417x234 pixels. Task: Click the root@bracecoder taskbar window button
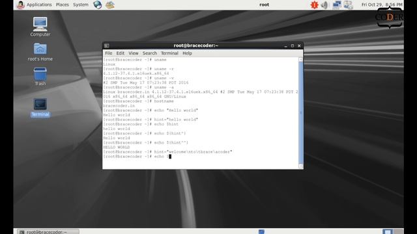pos(48,231)
